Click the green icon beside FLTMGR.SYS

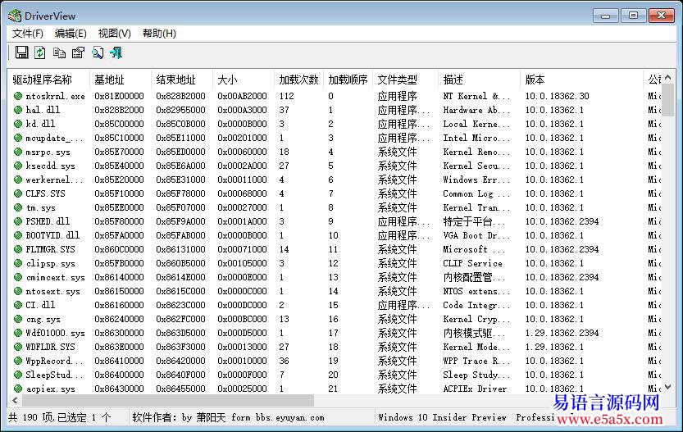click(x=18, y=249)
